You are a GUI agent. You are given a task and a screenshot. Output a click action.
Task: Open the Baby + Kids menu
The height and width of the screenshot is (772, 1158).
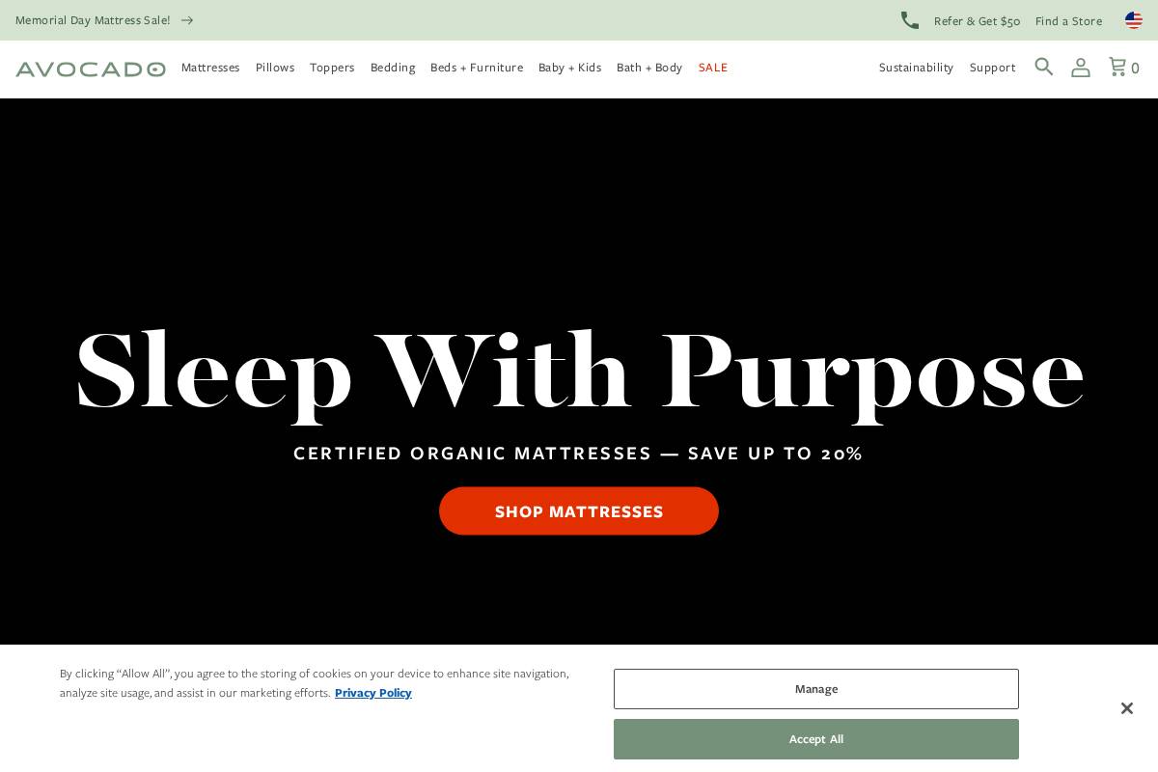(569, 68)
